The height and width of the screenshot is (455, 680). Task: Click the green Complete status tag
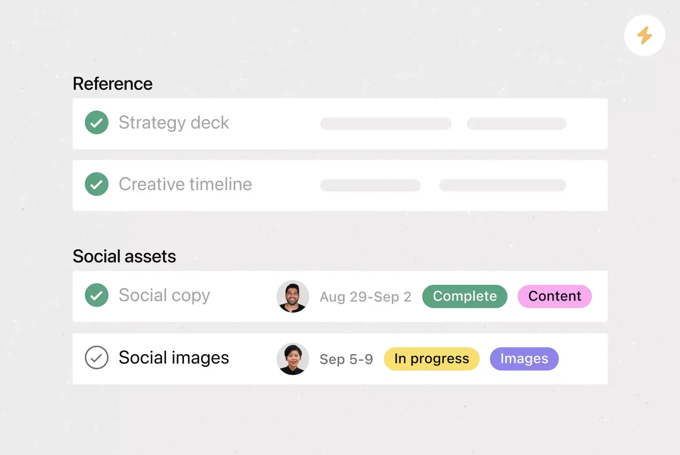pyautogui.click(x=465, y=296)
